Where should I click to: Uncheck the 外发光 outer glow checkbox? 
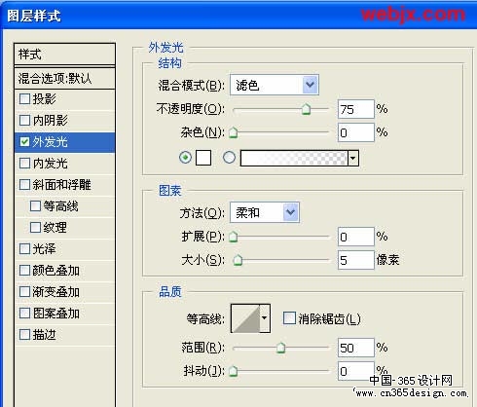tap(25, 141)
